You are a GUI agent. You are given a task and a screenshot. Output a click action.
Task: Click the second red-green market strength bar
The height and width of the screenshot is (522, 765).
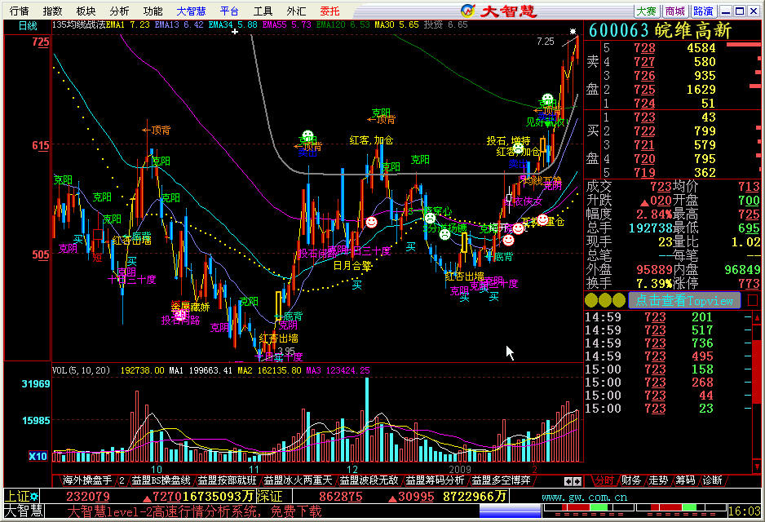pos(681,508)
